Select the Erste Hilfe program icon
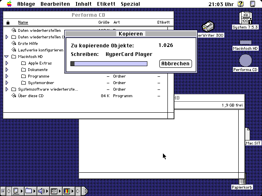 coord(14,43)
